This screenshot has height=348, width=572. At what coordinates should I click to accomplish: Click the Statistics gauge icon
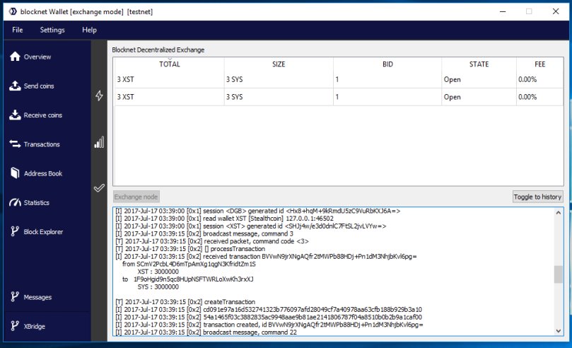(15, 202)
